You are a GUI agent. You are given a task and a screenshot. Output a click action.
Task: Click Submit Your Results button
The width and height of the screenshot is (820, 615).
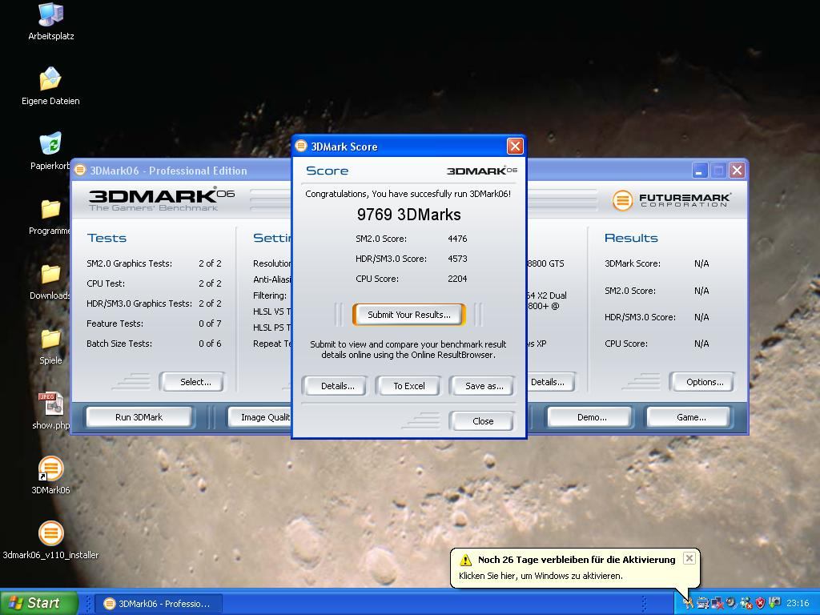click(x=409, y=314)
